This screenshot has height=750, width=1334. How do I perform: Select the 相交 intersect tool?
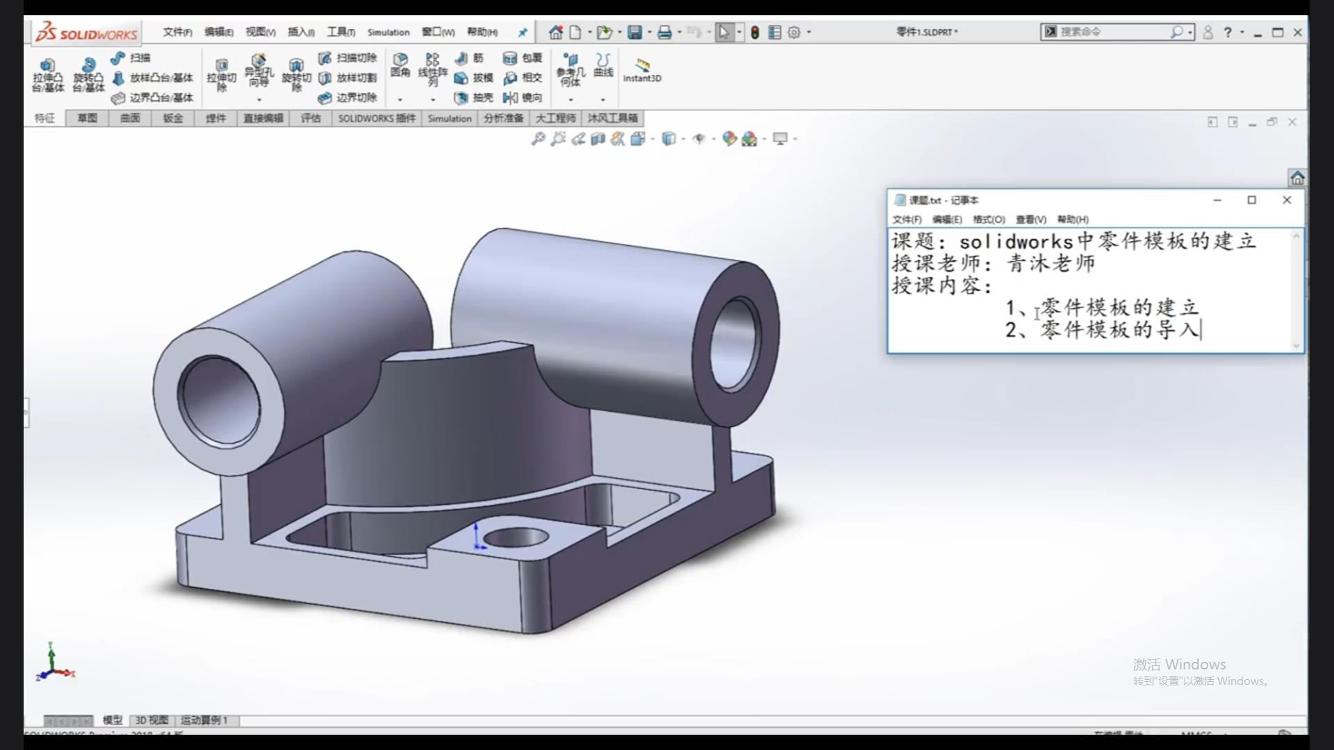pyautogui.click(x=522, y=78)
